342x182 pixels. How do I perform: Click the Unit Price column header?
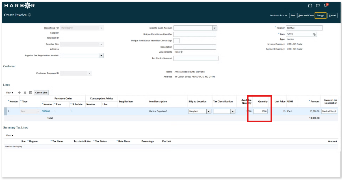click(280, 101)
